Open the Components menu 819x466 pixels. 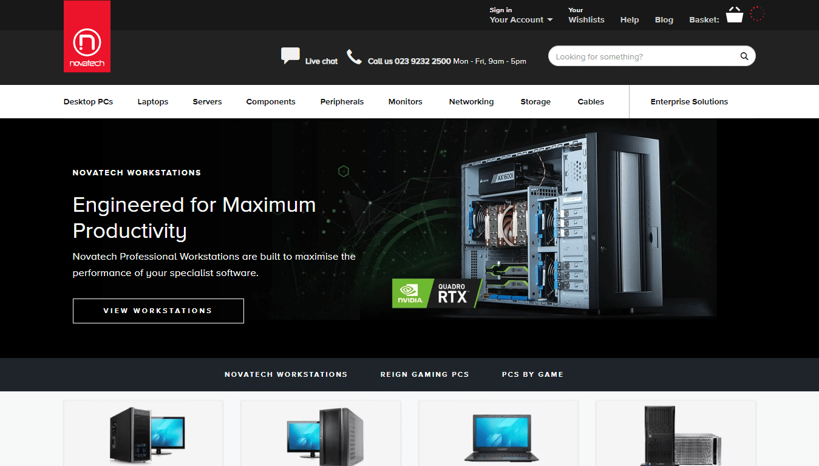pos(271,102)
